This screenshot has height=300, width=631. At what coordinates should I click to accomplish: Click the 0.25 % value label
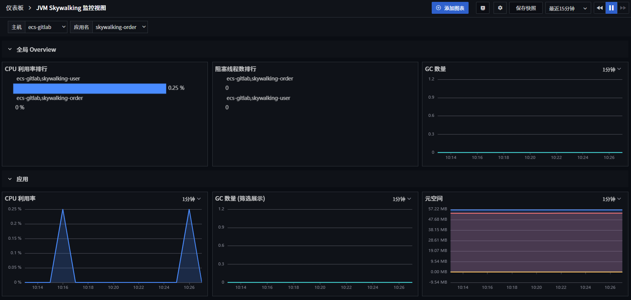176,88
